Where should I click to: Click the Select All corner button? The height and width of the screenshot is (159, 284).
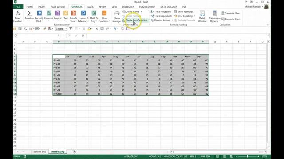click(15, 42)
